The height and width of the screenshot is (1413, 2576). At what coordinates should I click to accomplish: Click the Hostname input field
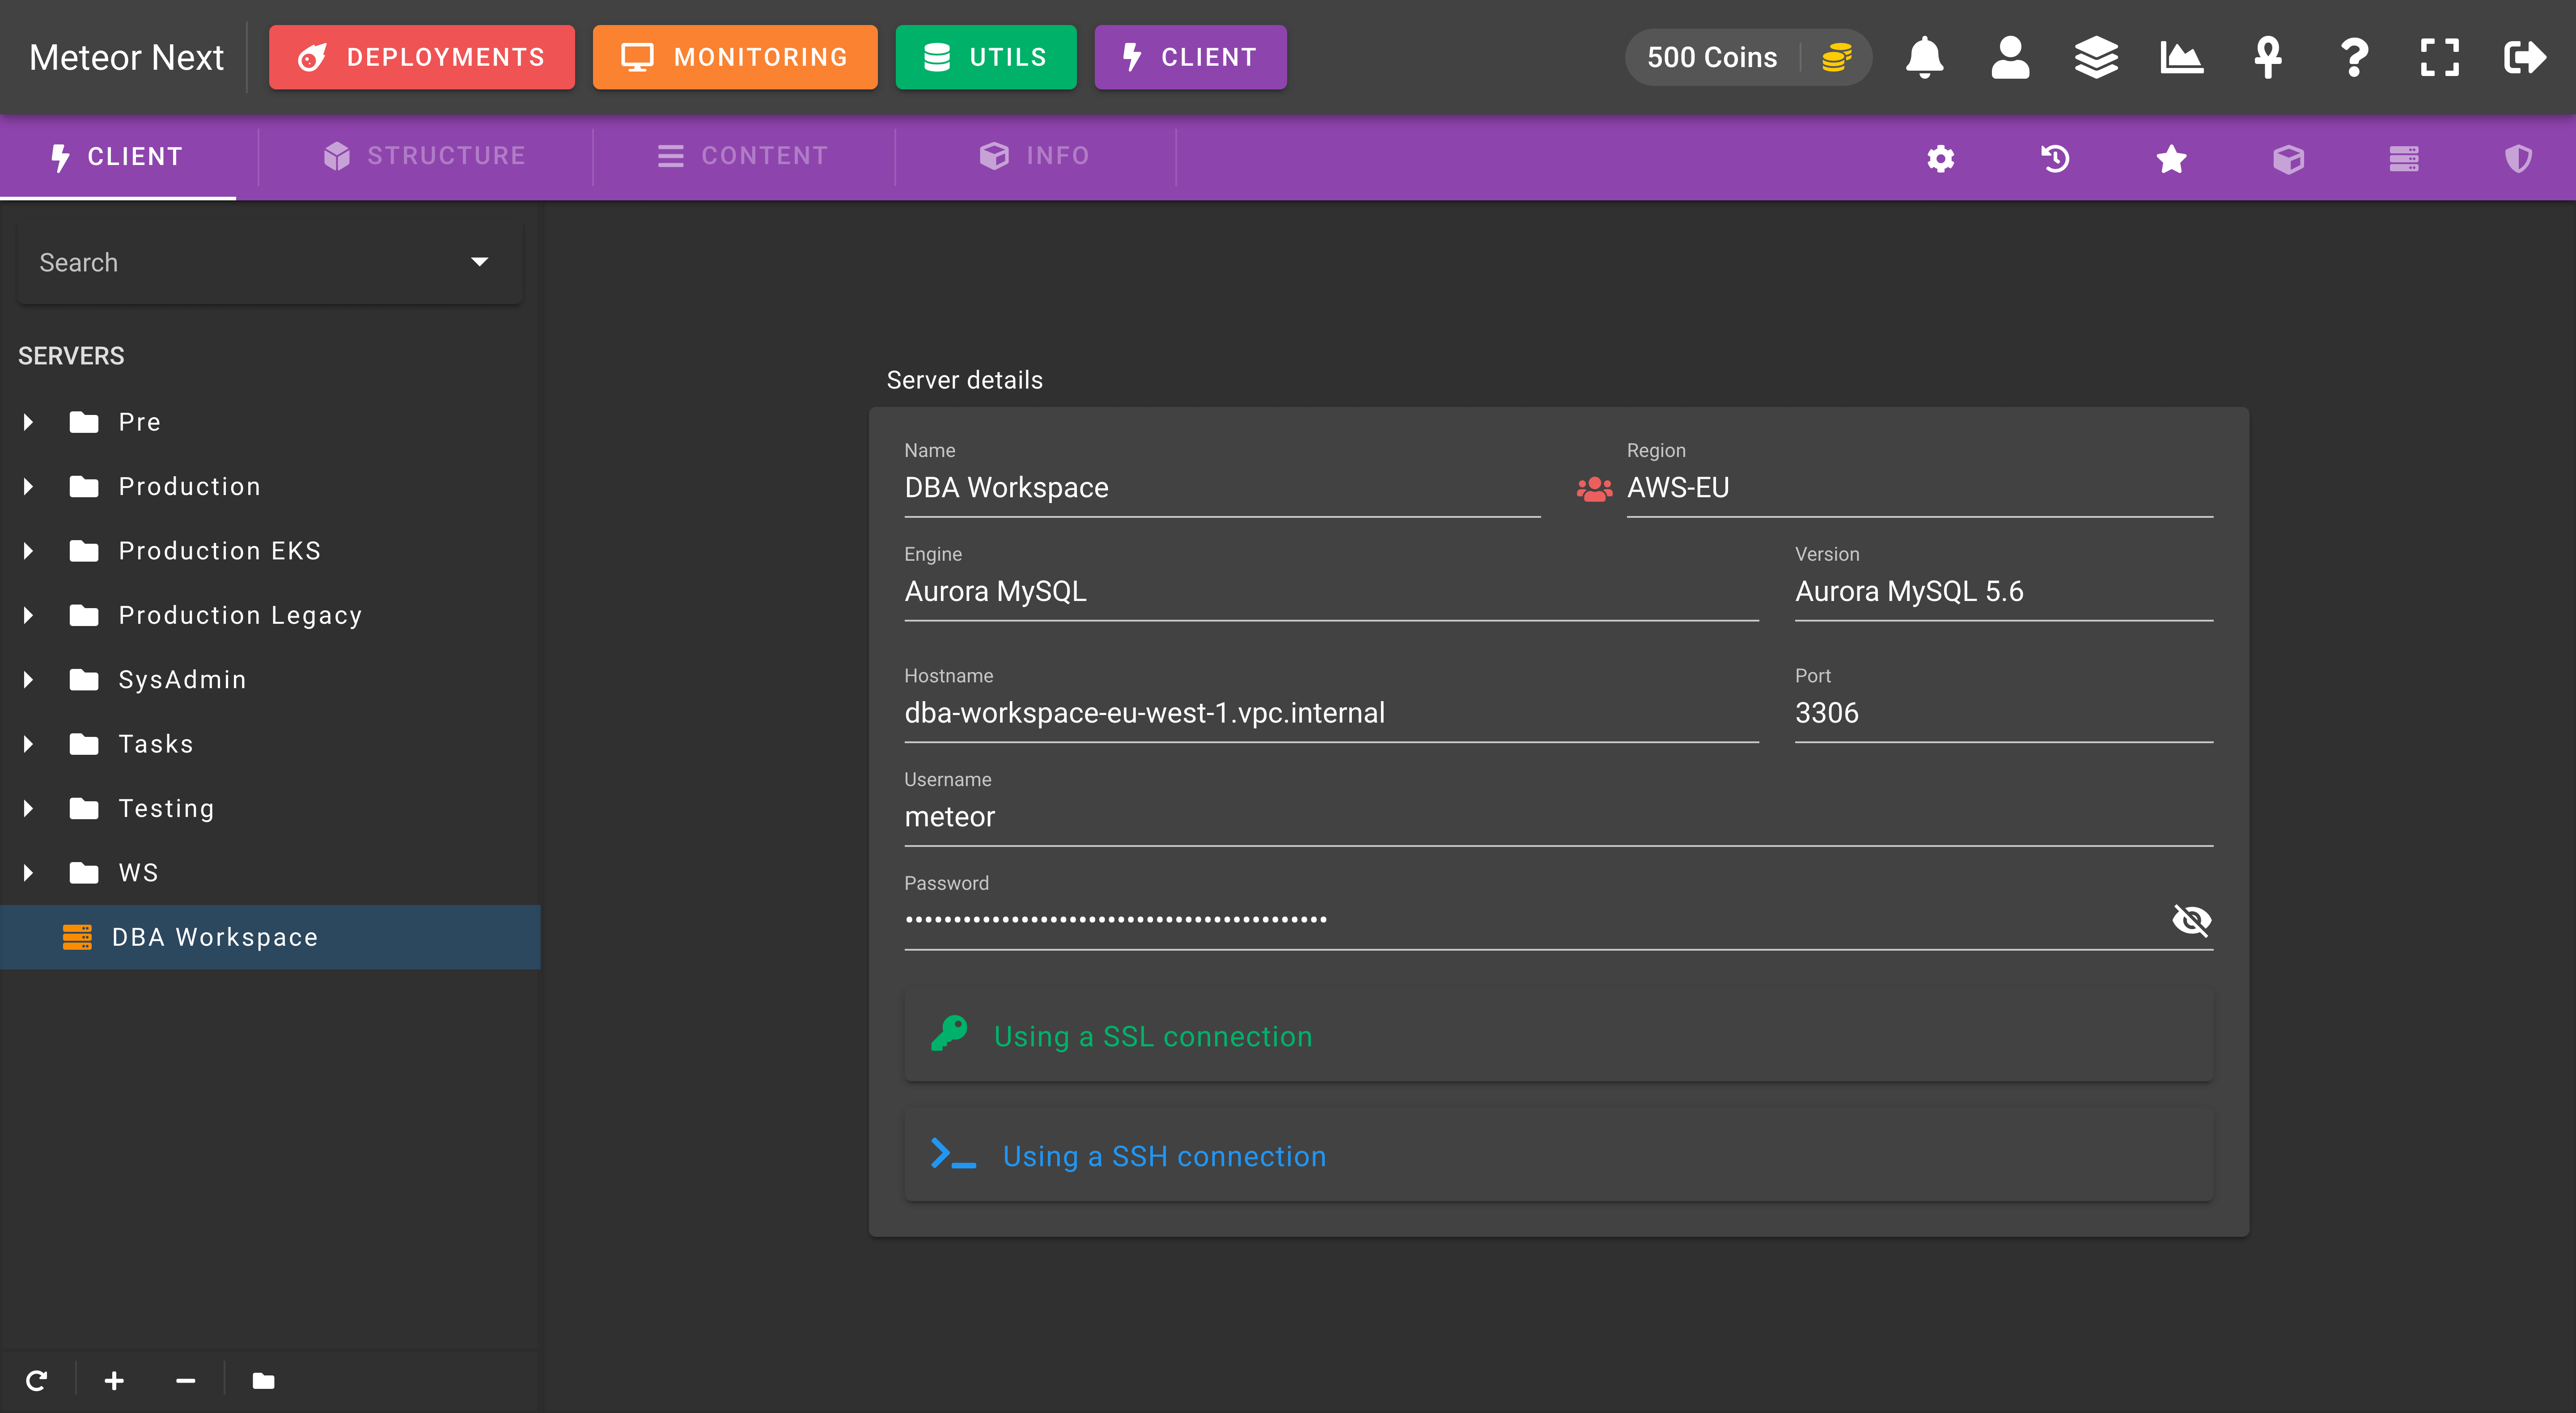tap(1331, 713)
